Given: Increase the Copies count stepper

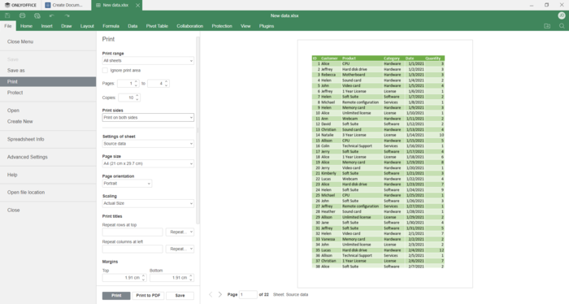Looking at the screenshot, I should (x=137, y=96).
